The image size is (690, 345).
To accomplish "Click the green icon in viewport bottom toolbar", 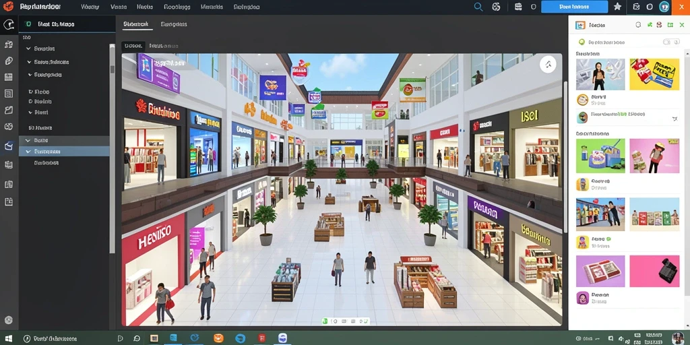I will click(x=325, y=321).
